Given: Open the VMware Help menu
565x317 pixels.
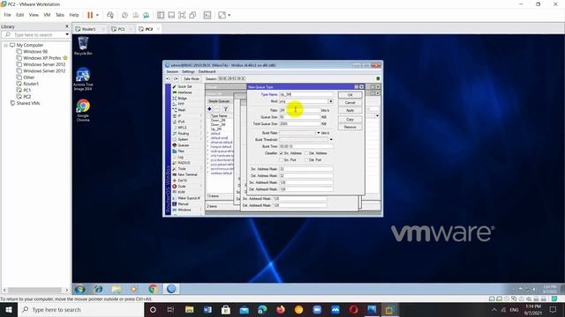Looking at the screenshot, I should pos(74,15).
